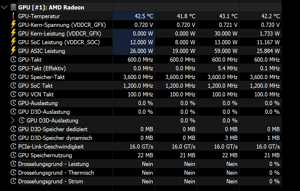
Task: Click the lightning icon of GPU ASIC Leistung
Action: pyautogui.click(x=13, y=51)
